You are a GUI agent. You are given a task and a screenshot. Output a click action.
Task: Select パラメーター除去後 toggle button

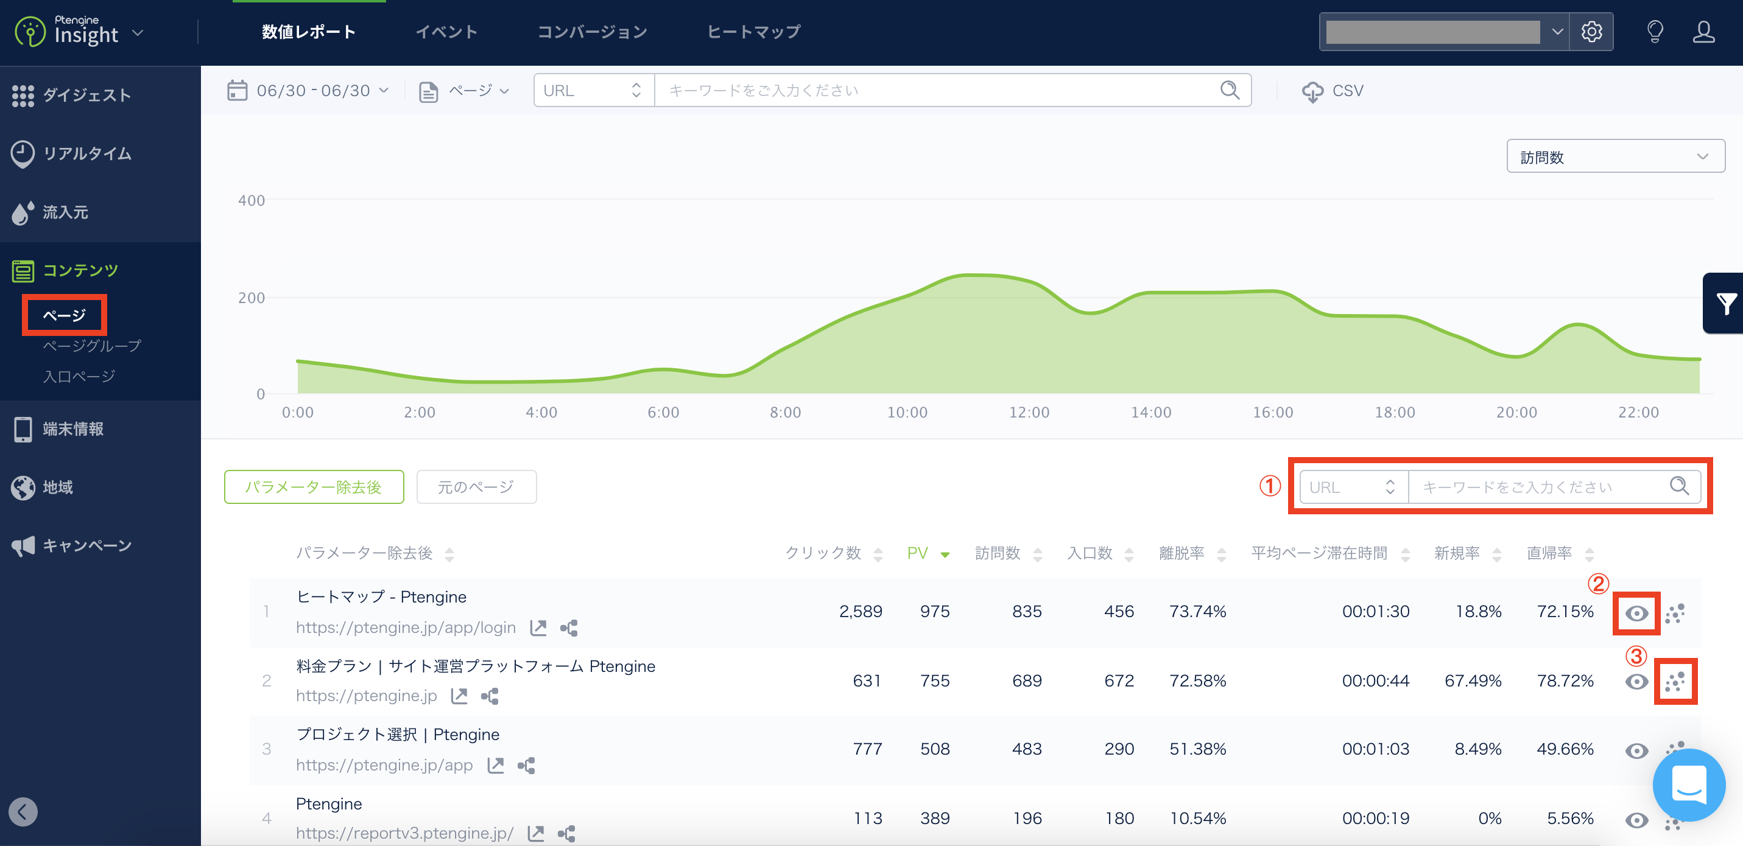click(x=314, y=487)
